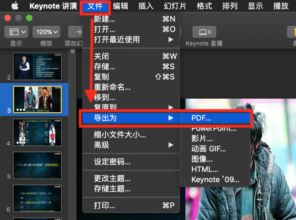Select 图像... export option
Screen dimensions: 296x220
(215, 159)
